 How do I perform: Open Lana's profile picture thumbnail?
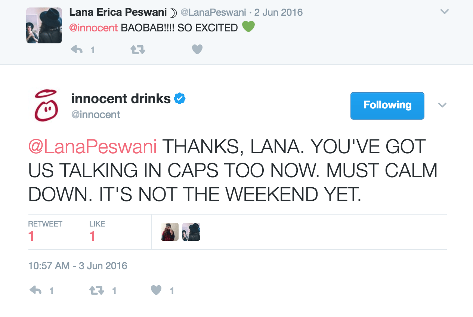44,25
